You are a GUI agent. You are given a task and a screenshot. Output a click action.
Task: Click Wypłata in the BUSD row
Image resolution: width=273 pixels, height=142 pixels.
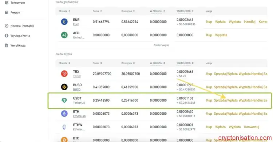(x=245, y=87)
